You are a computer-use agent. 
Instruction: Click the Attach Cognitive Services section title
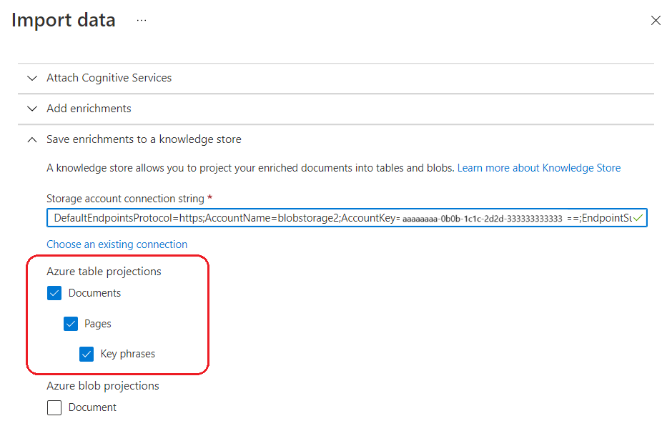pos(109,78)
